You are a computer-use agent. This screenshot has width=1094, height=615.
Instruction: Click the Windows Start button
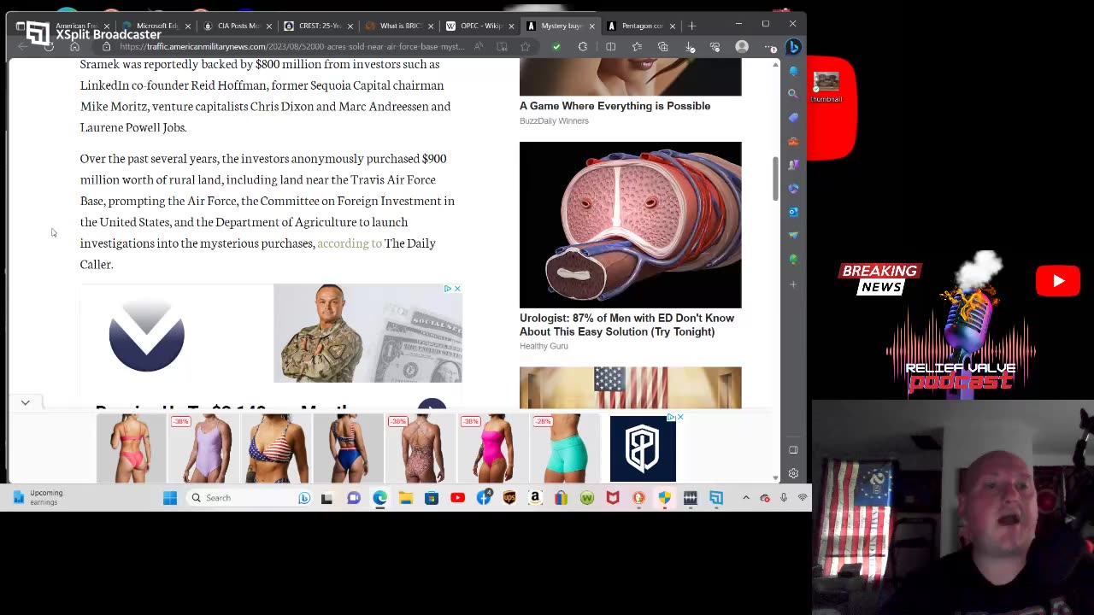coord(170,498)
